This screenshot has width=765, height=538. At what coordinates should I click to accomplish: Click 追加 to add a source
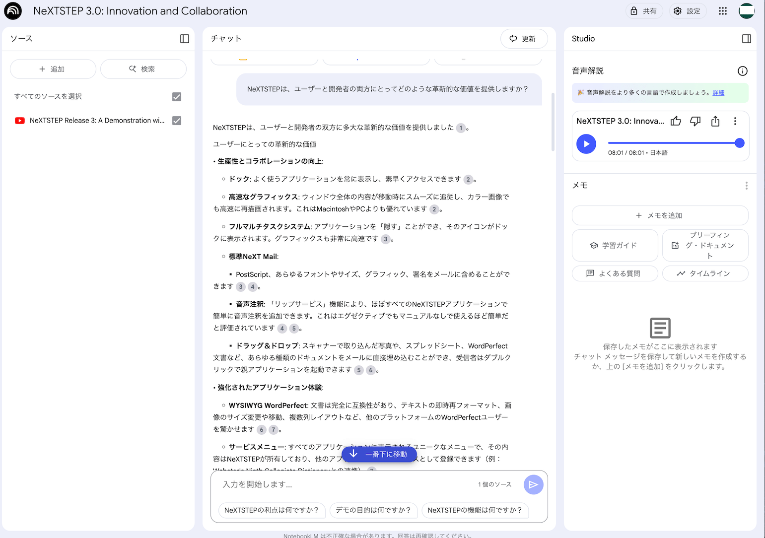[53, 69]
